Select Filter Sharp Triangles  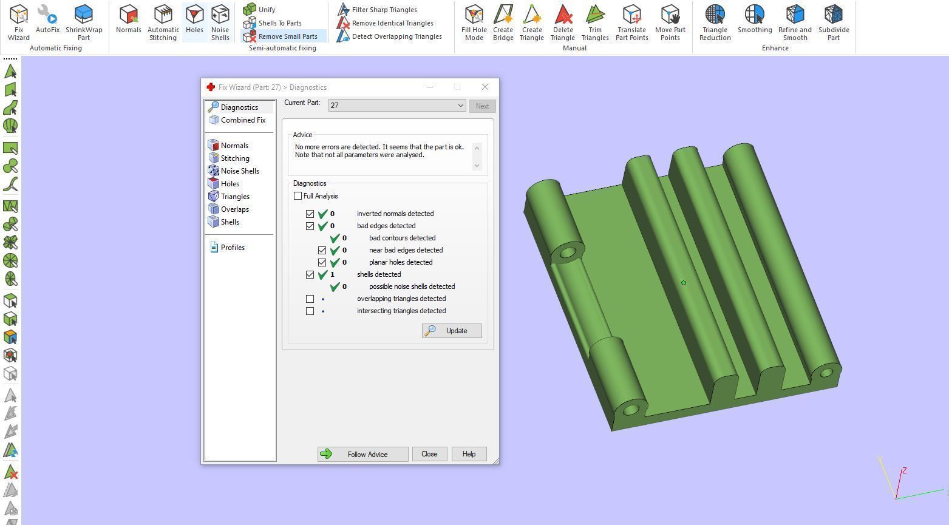tap(378, 10)
